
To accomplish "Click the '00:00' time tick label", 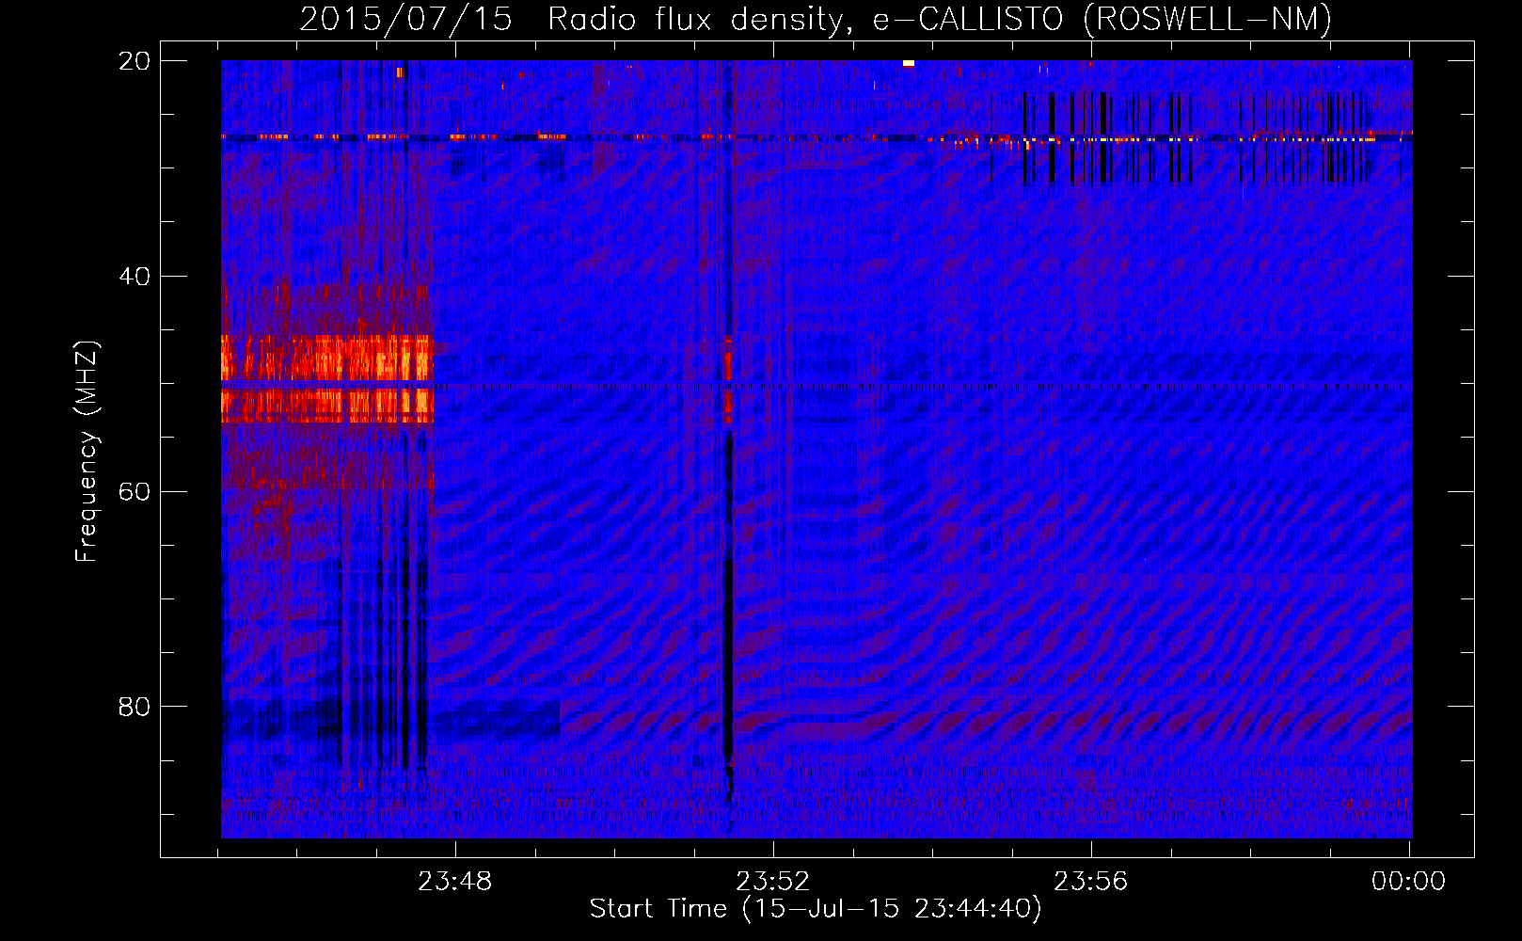I will (1409, 882).
